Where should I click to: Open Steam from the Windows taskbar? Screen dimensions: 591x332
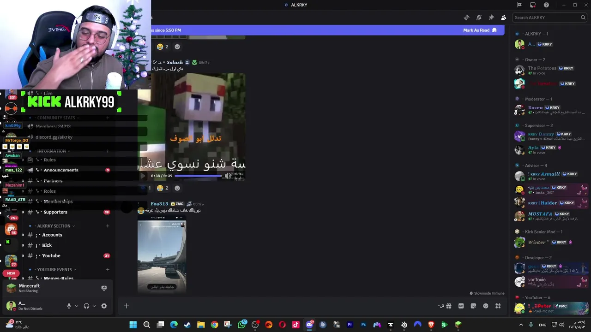point(187,325)
